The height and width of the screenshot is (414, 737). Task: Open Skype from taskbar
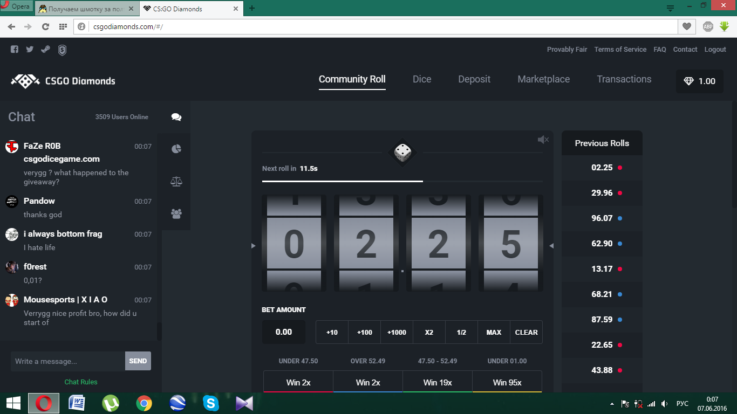coord(211,403)
